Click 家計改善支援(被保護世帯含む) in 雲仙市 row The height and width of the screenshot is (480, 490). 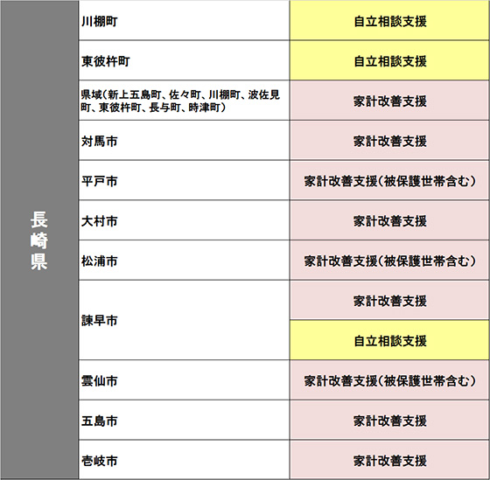tap(389, 380)
